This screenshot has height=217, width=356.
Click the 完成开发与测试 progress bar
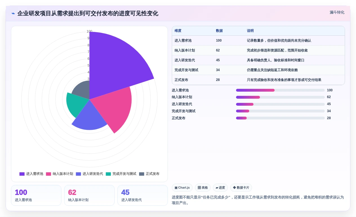coord(280,111)
